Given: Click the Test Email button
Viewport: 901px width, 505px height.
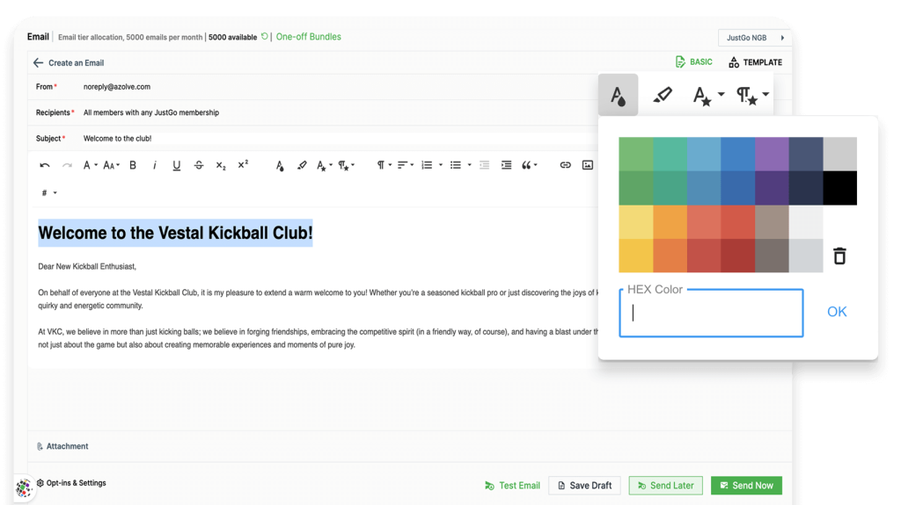Looking at the screenshot, I should [x=513, y=486].
